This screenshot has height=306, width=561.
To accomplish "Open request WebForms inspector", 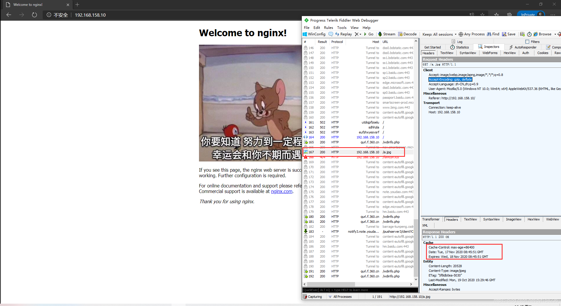I will click(x=490, y=53).
